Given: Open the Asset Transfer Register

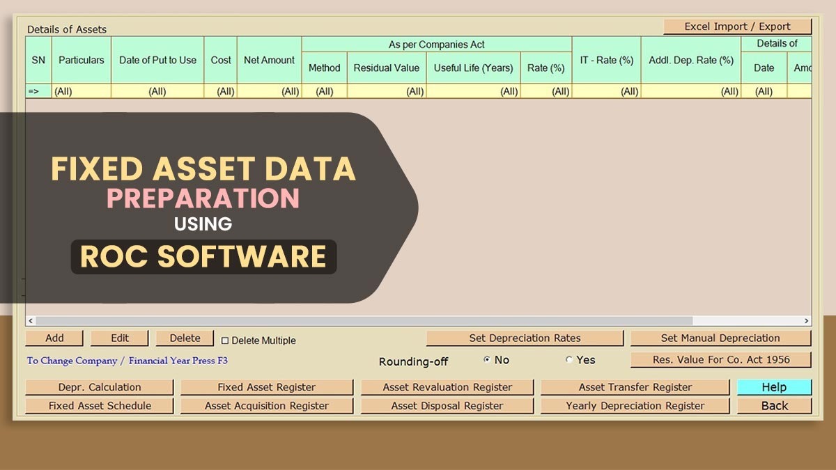Looking at the screenshot, I should click(x=635, y=387).
